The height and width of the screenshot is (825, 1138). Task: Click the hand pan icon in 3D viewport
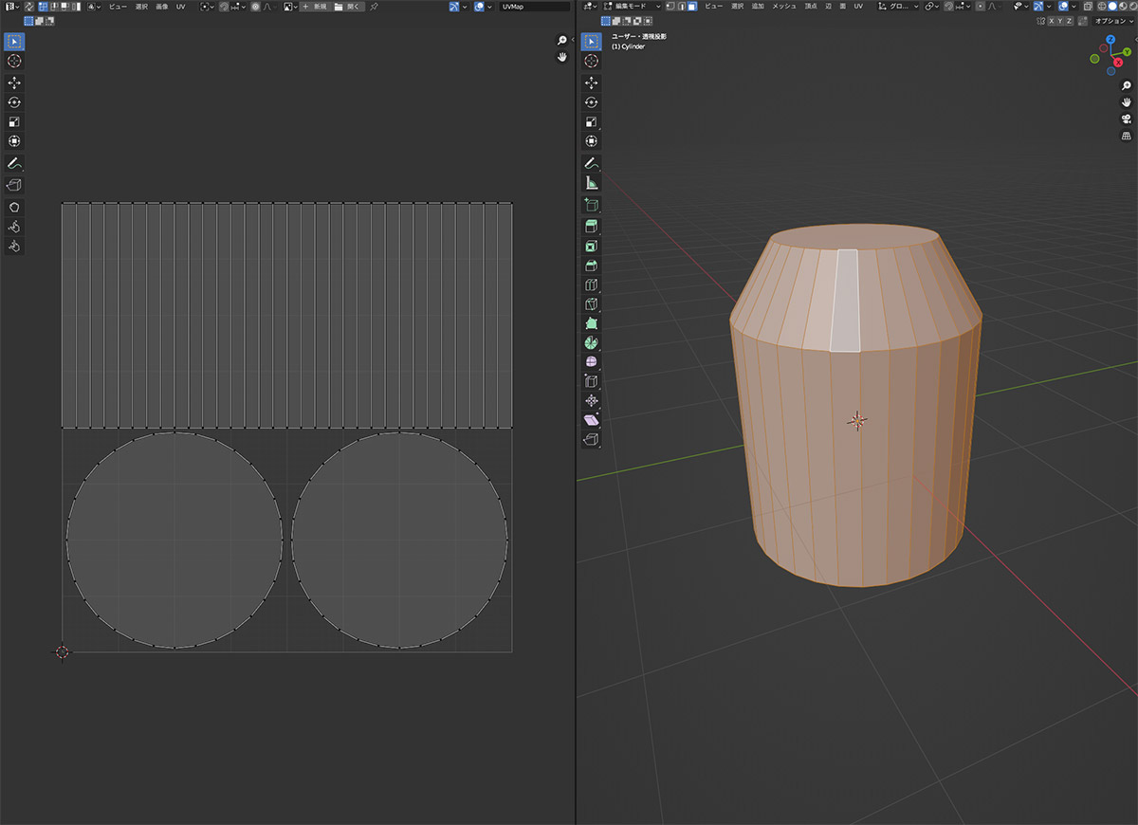1126,101
